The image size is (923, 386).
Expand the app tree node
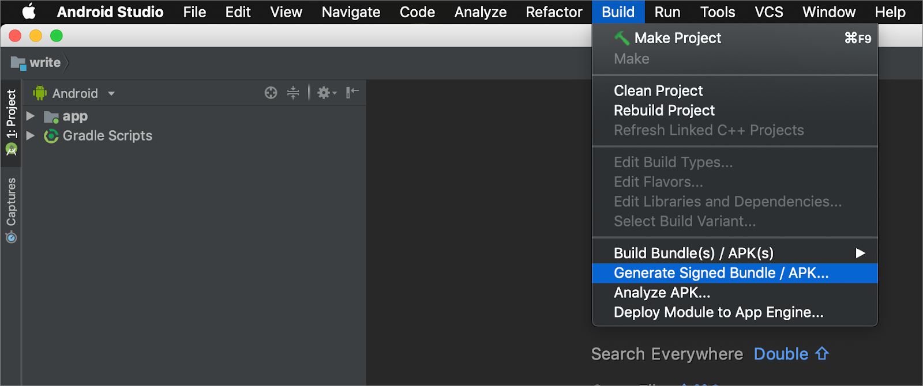coord(31,116)
